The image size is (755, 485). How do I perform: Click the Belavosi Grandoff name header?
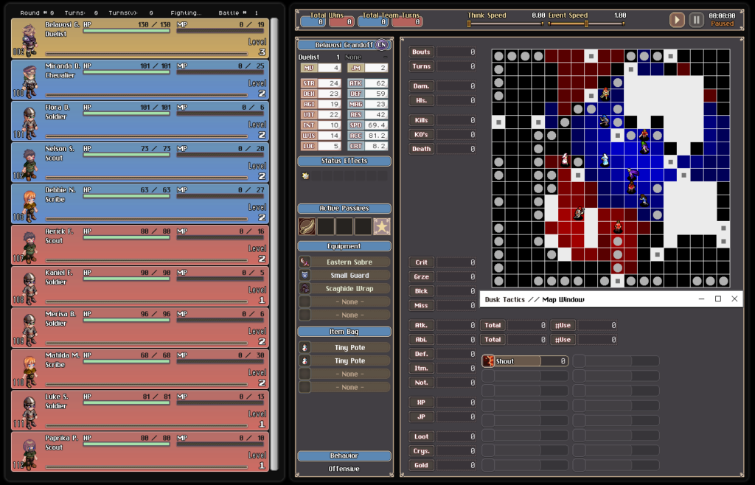[344, 45]
